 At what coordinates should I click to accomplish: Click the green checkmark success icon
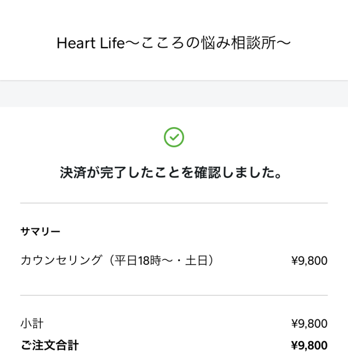(174, 137)
